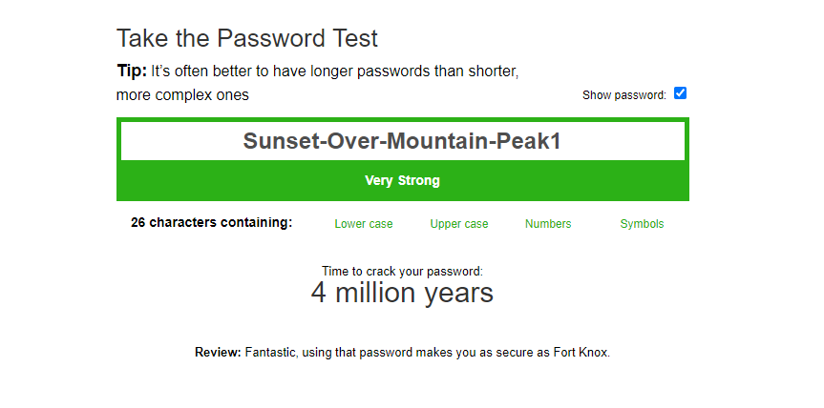
Task: Click the "Time to crack your password:" caption
Action: [x=402, y=272]
